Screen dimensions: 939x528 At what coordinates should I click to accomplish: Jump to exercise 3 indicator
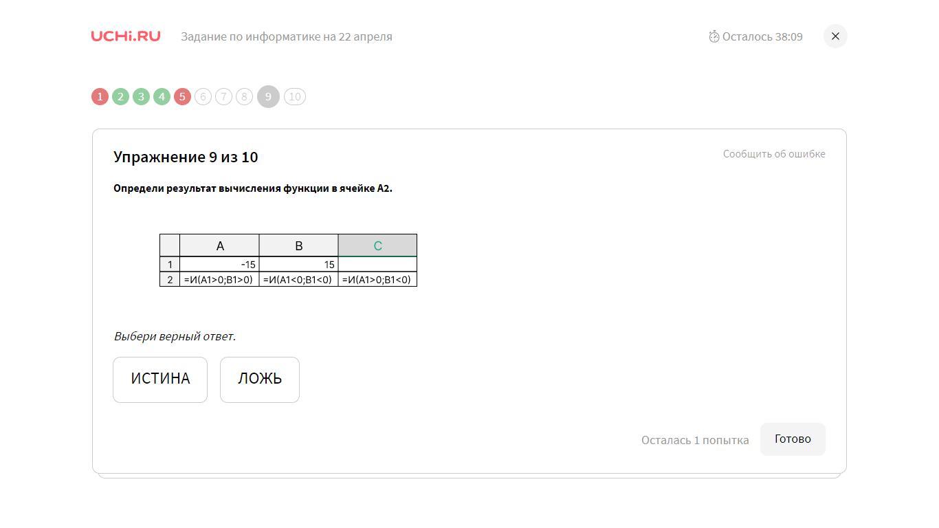(141, 97)
